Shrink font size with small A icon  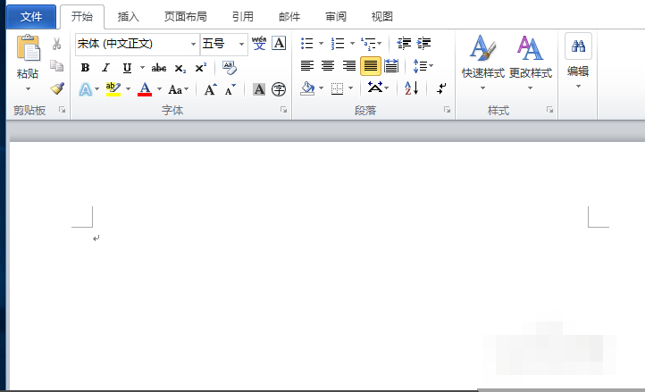(x=230, y=89)
